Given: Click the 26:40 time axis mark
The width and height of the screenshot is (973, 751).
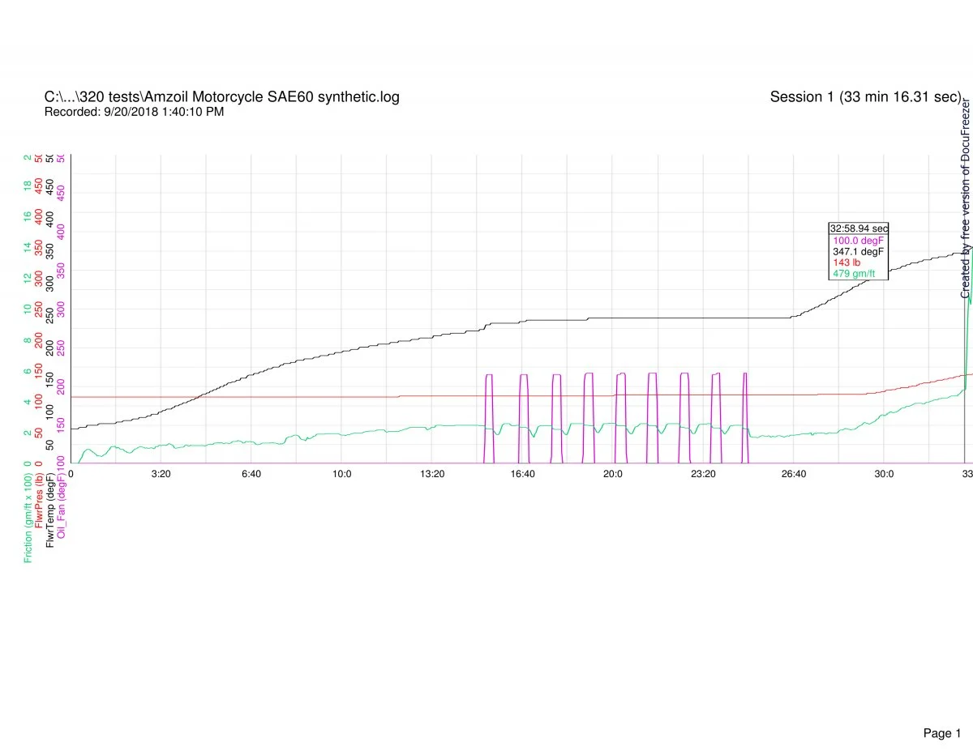Looking at the screenshot, I should [x=794, y=474].
